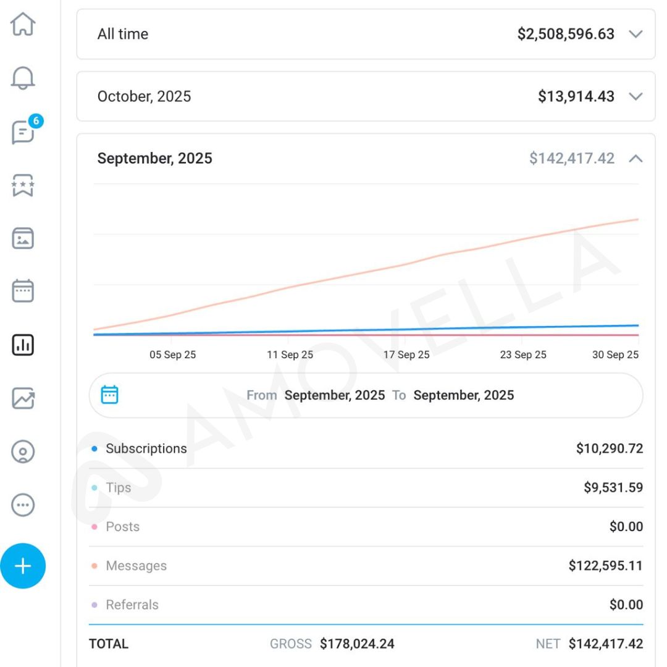667x667 pixels.
Task: Open the Collections bookmark icon
Action: point(23,185)
